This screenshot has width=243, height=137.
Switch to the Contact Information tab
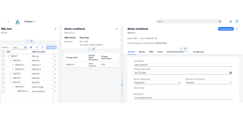pos(175,52)
